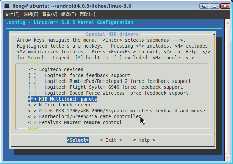Toggle Ortek PKB-1700 wireless keyboard option

(32, 111)
